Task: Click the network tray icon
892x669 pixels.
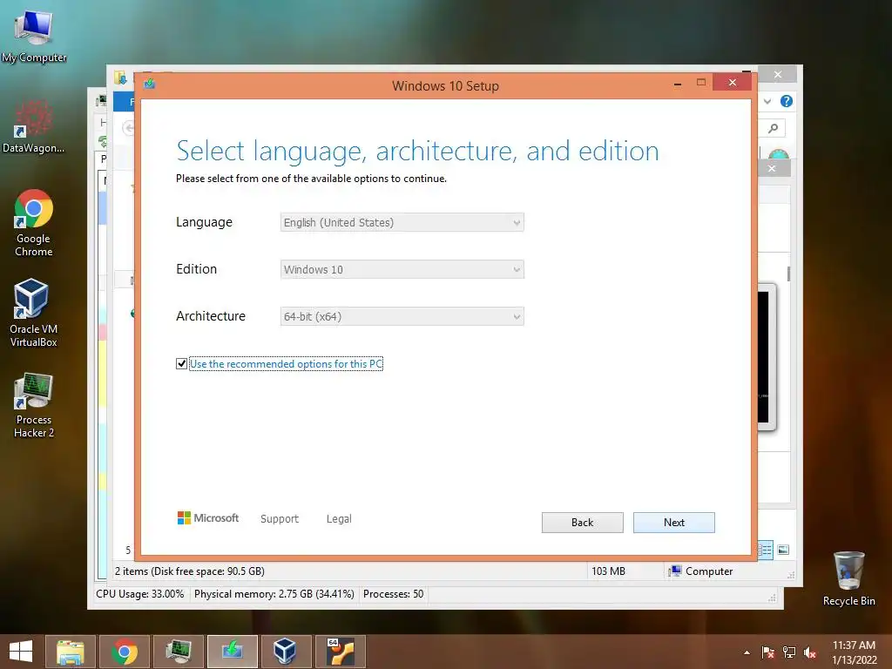Action: pos(789,652)
